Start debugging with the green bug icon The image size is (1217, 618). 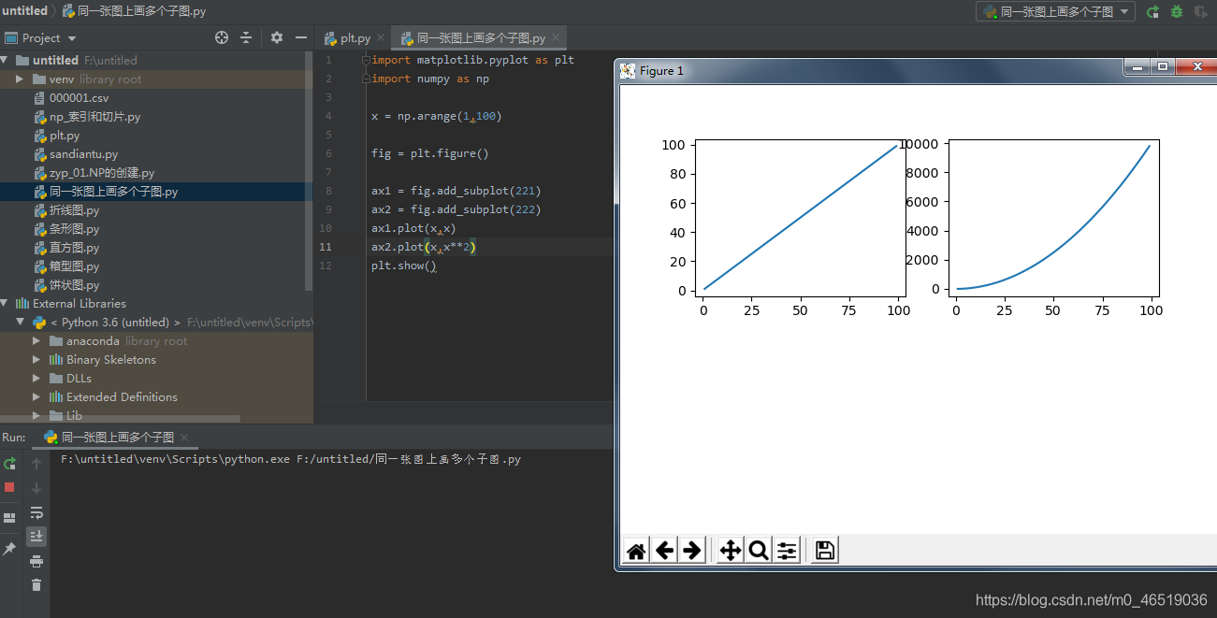pyautogui.click(x=1177, y=11)
